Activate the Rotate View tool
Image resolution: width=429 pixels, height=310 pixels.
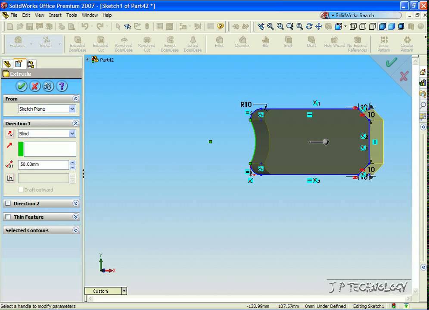[x=309, y=26]
